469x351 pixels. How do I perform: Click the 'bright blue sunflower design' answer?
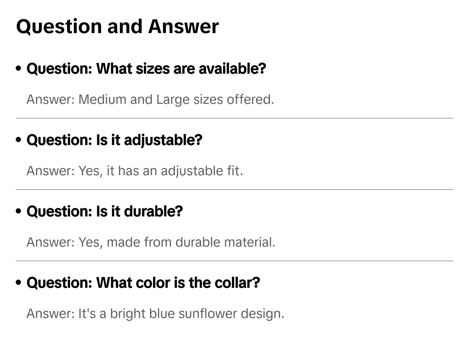point(155,314)
